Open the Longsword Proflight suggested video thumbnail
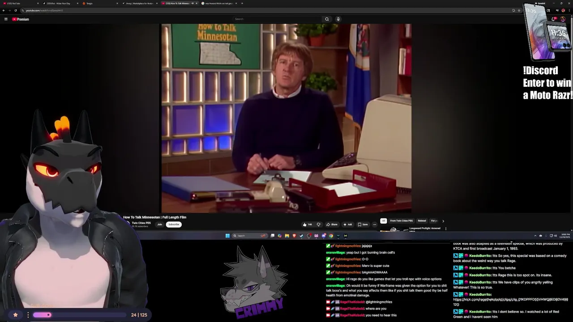The height and width of the screenshot is (322, 573). click(393, 229)
